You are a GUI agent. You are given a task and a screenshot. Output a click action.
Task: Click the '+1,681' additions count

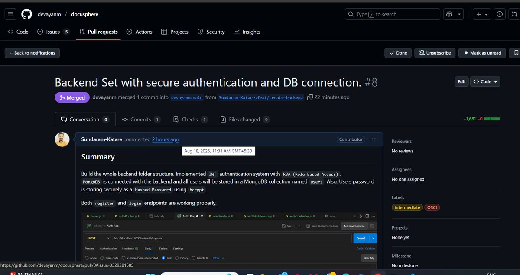pyautogui.click(x=469, y=119)
